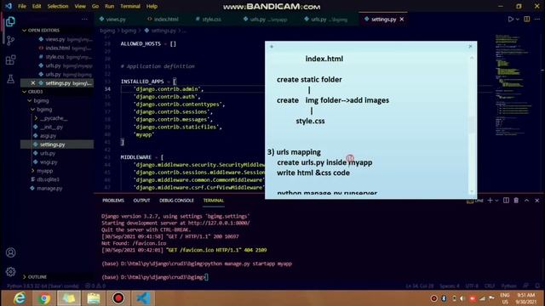Open the Extensions view

pyautogui.click(x=10, y=59)
